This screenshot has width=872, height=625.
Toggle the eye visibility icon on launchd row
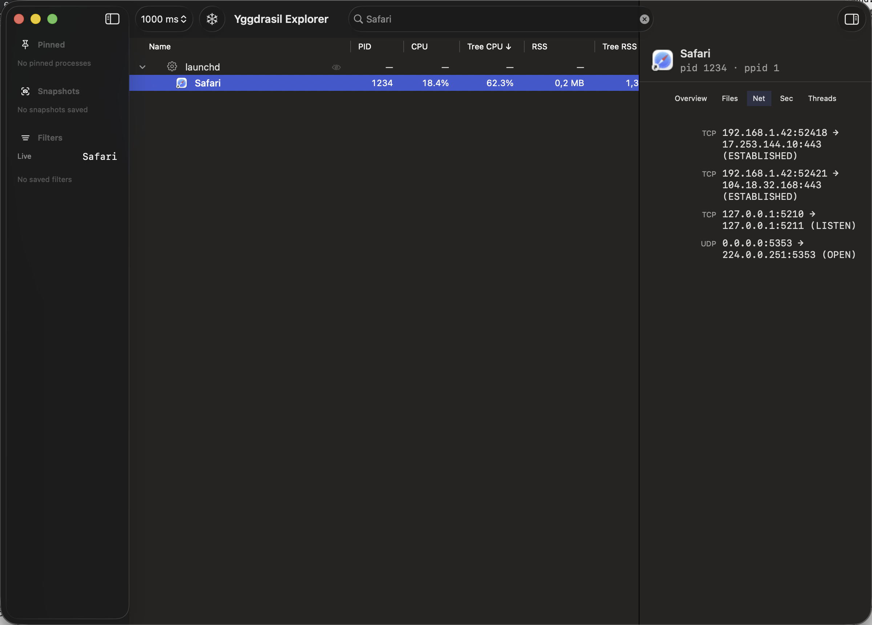click(336, 67)
